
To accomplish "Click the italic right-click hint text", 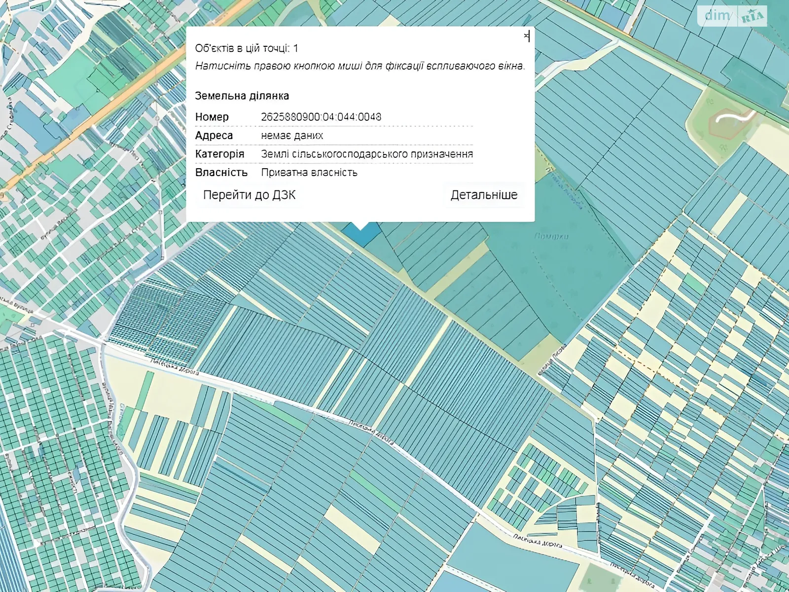I will pyautogui.click(x=360, y=66).
